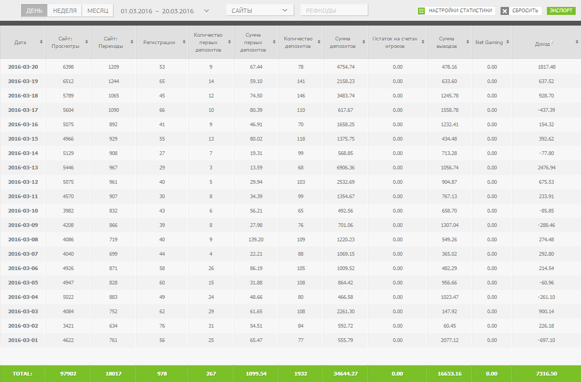Sort by Net Gaming column arrows

point(507,42)
